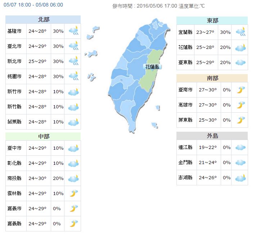Click the weather icon for 宜蘭縣
The height and width of the screenshot is (235, 256).
click(x=240, y=32)
